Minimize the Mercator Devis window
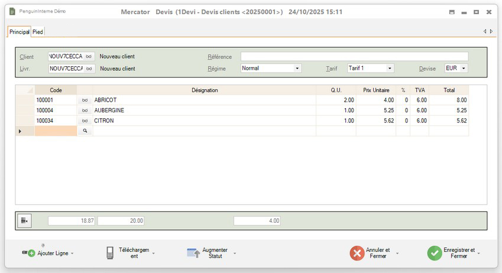This screenshot has width=502, height=273. pos(464,12)
